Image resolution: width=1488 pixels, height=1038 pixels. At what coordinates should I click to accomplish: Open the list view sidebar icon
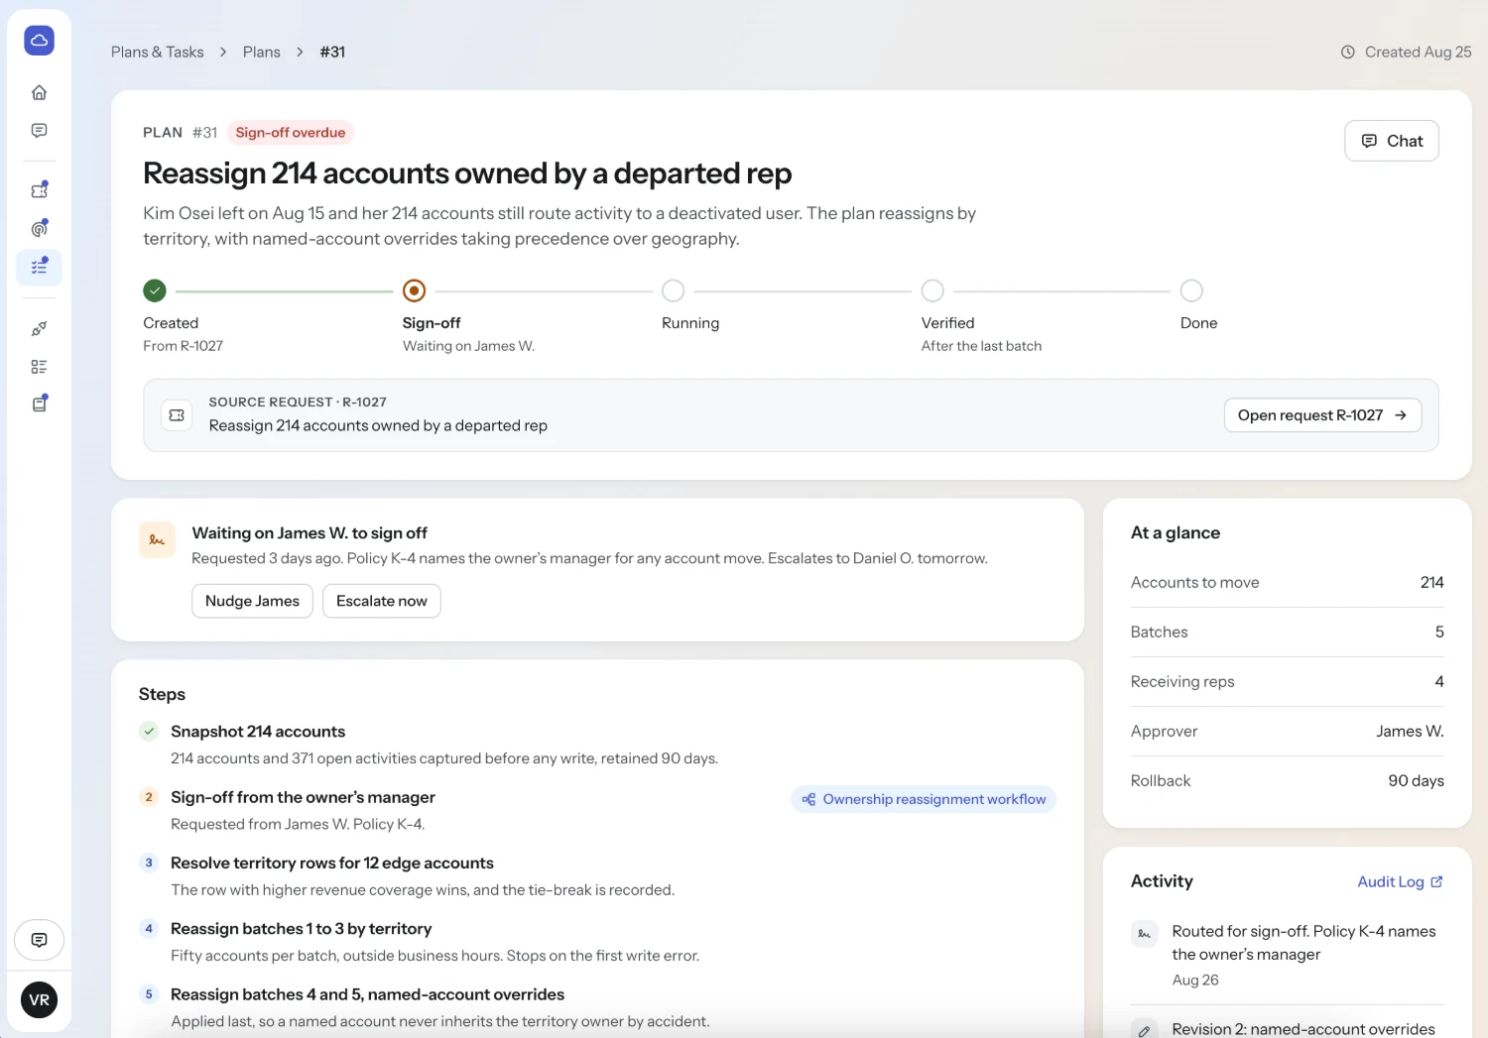click(x=39, y=367)
